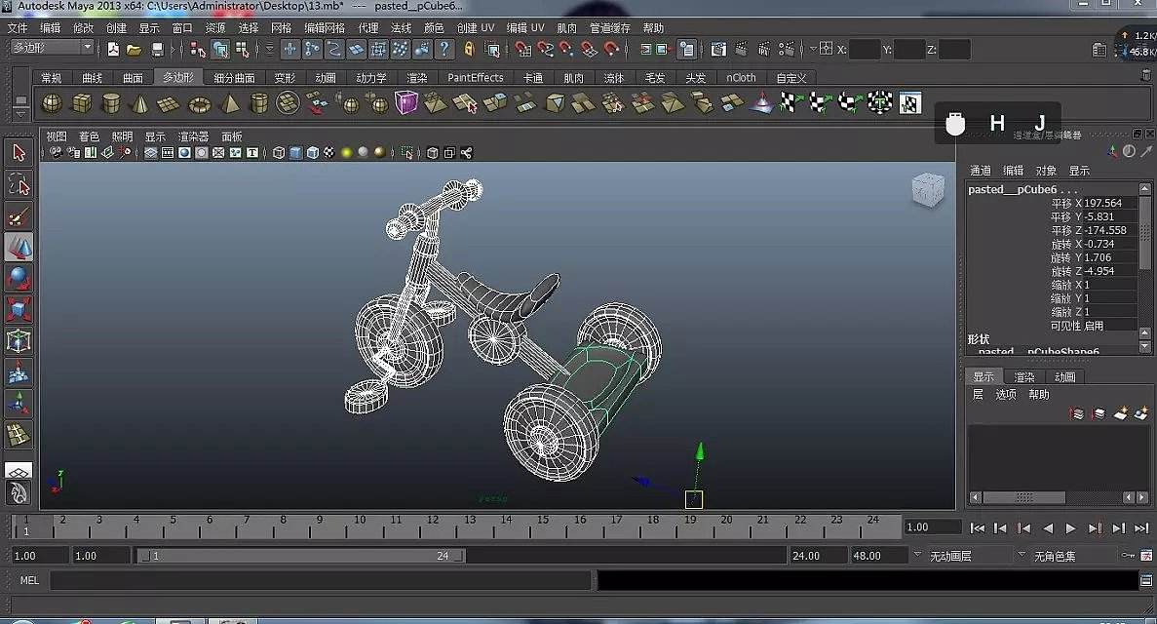Click the view cube in the viewport

point(927,190)
